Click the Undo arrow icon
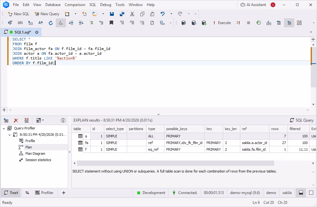The image size is (317, 207). pos(162,14)
